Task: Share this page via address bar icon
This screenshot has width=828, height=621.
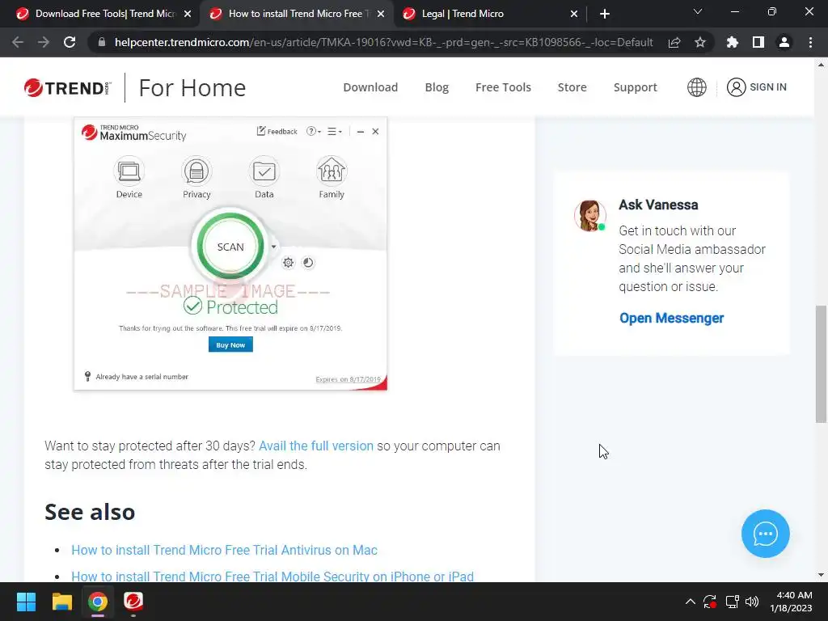Action: 674,42
